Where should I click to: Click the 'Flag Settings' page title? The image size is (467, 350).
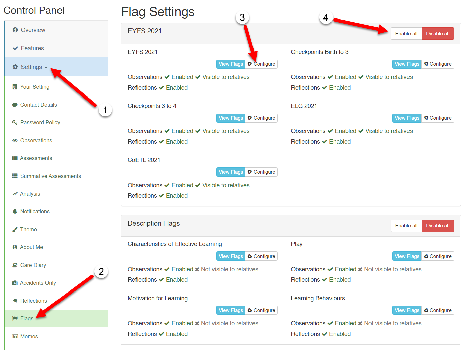(x=158, y=12)
